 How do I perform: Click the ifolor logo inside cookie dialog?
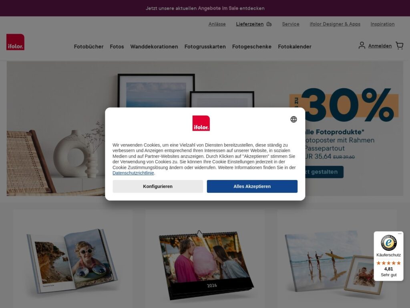point(201,123)
